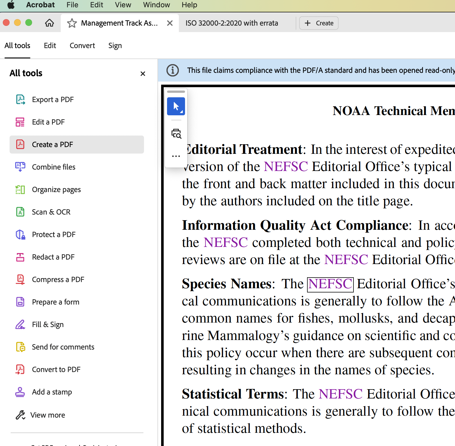
Task: Expand View more tools list
Action: (x=48, y=415)
